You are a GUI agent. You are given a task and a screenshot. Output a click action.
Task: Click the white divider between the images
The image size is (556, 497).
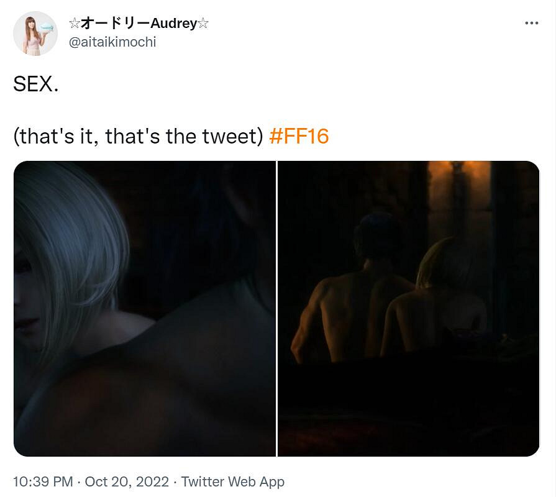click(276, 309)
